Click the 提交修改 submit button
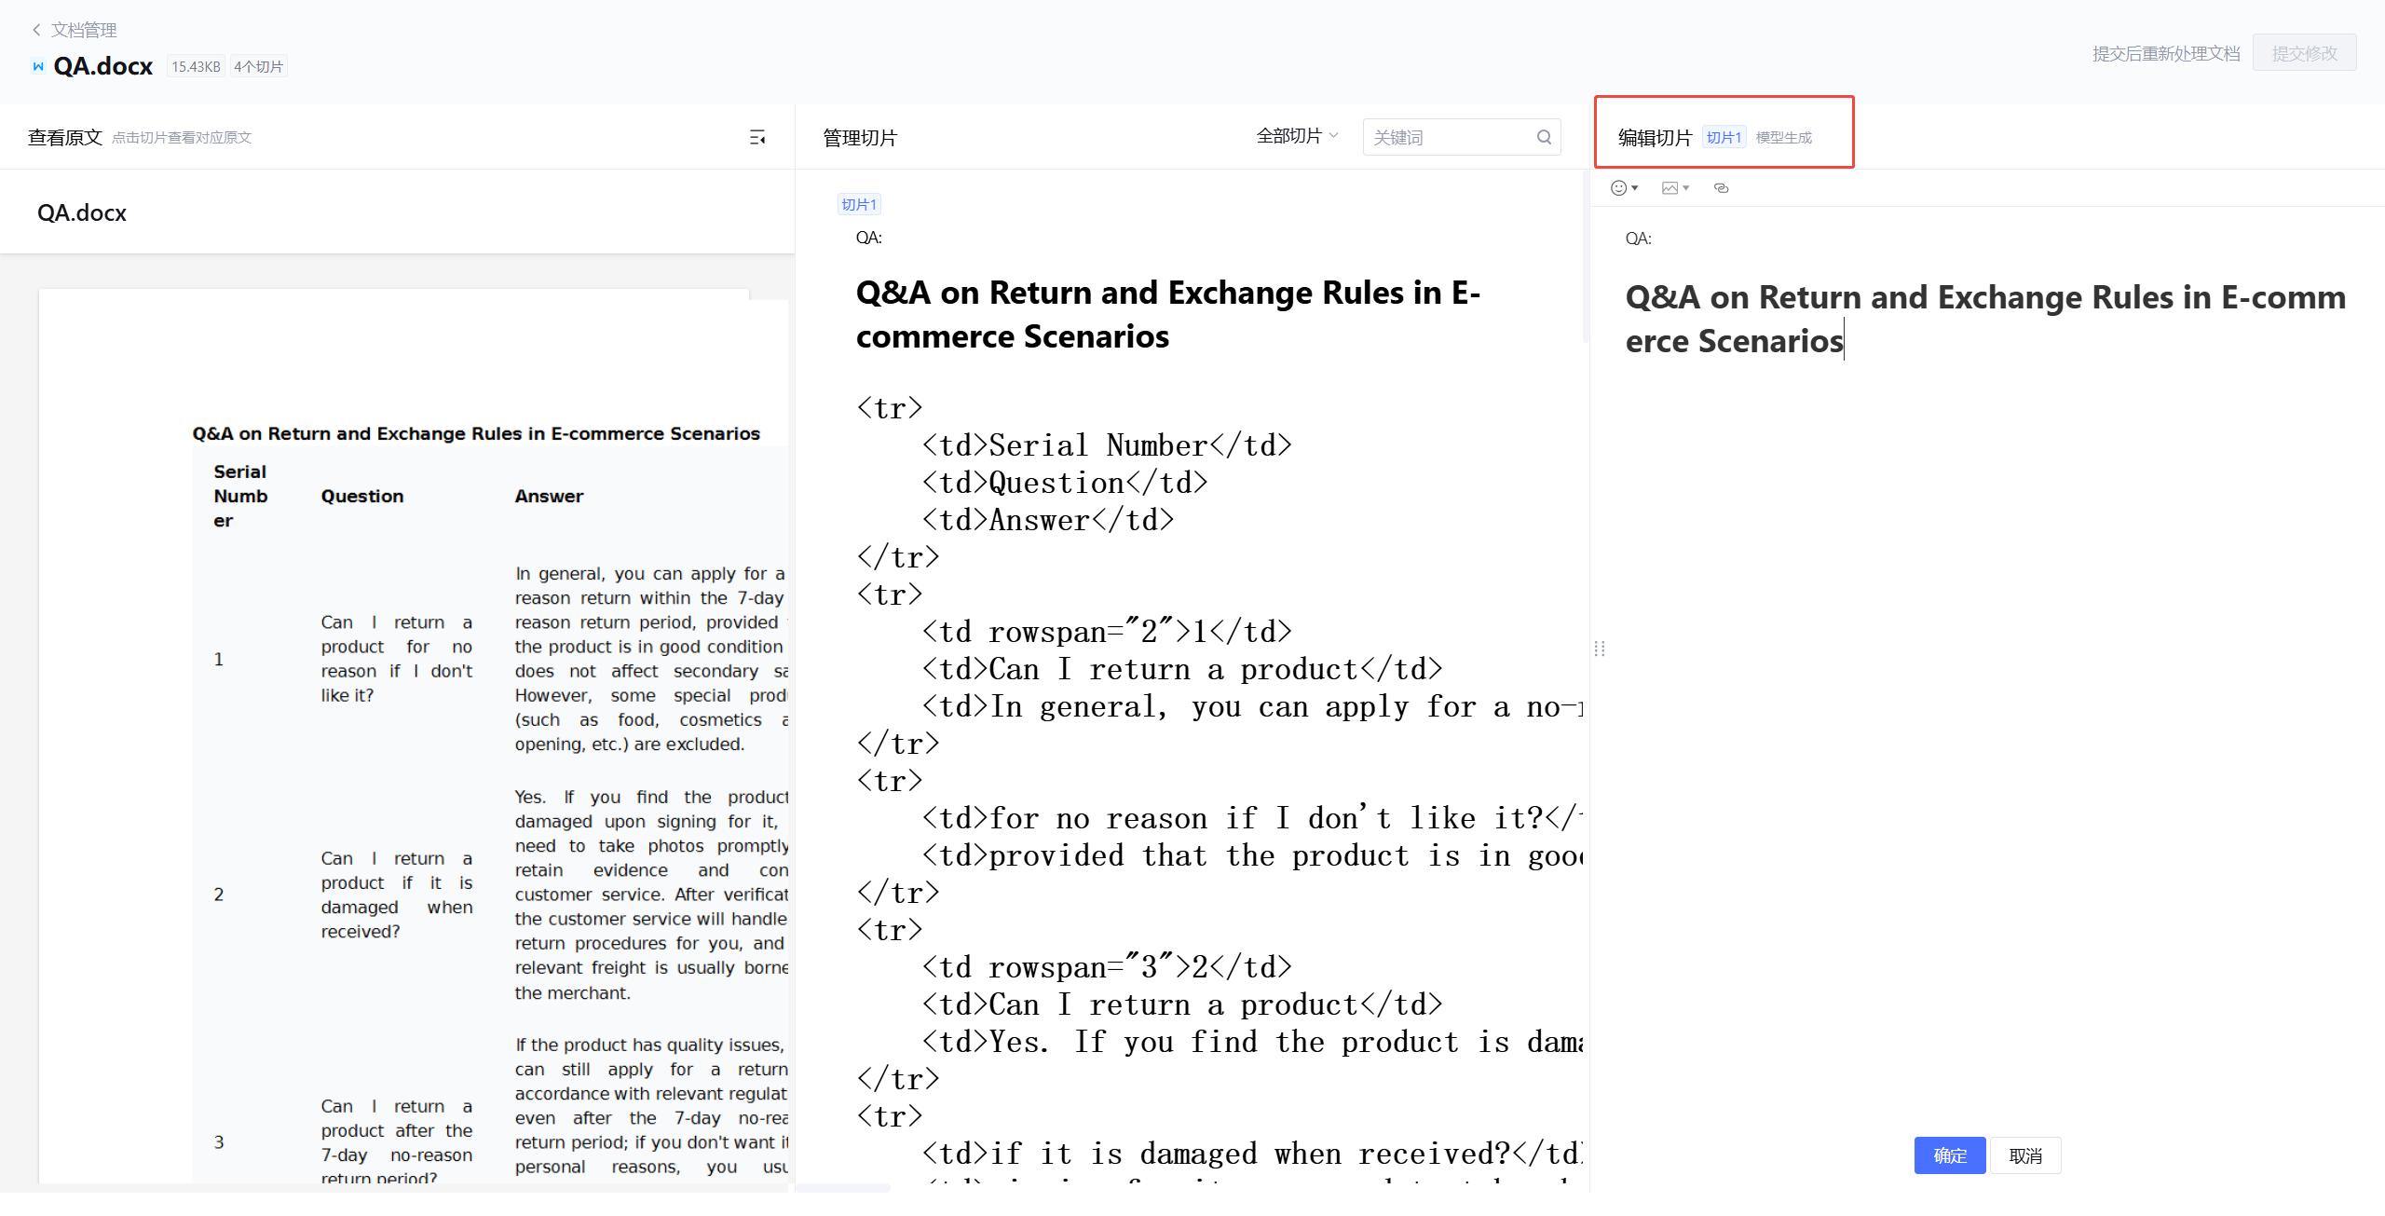This screenshot has height=1216, width=2385. [x=2304, y=53]
